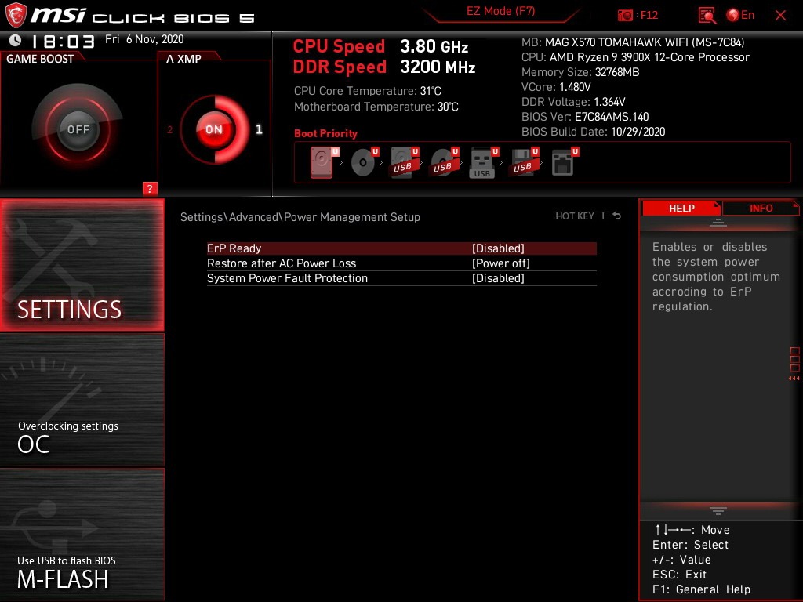Select the USB floppy boot device icon
Screen dimensions: 803x602
point(523,162)
